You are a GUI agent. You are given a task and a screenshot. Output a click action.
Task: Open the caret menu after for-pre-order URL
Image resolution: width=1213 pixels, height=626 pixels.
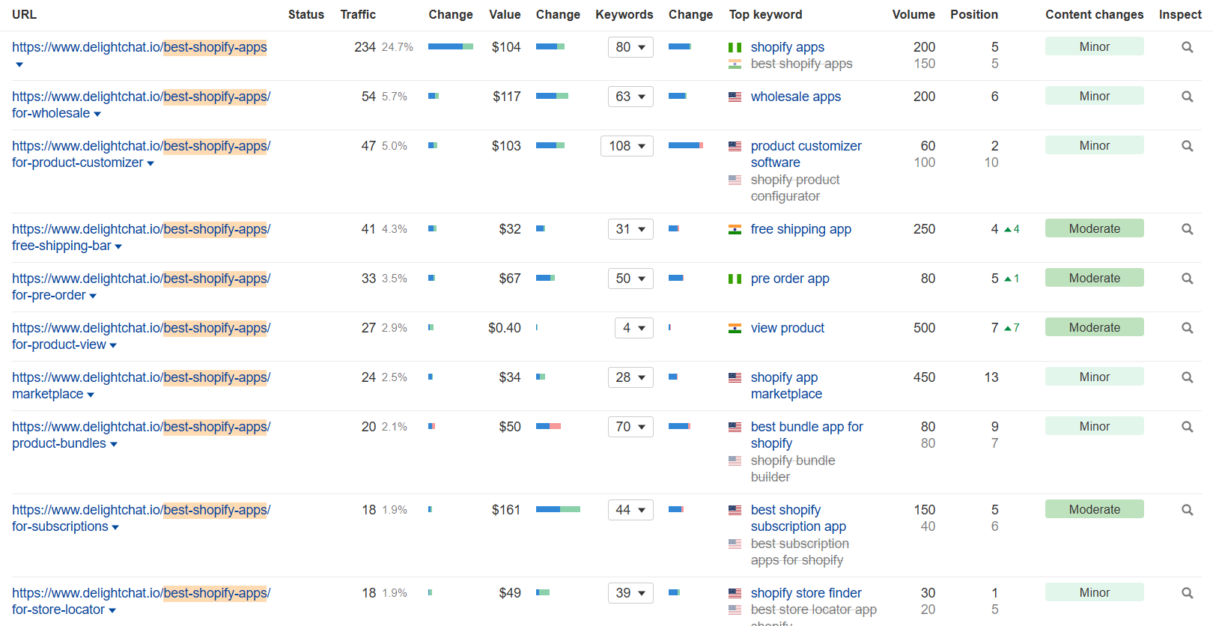click(x=93, y=296)
